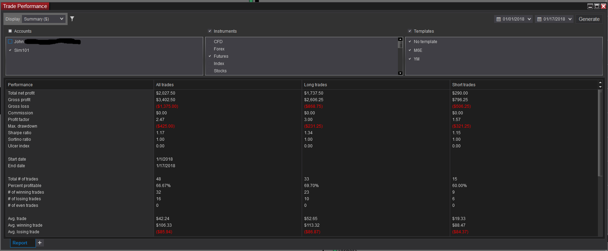
Task: Click performance grid scroll down arrow
Action: coord(600,87)
